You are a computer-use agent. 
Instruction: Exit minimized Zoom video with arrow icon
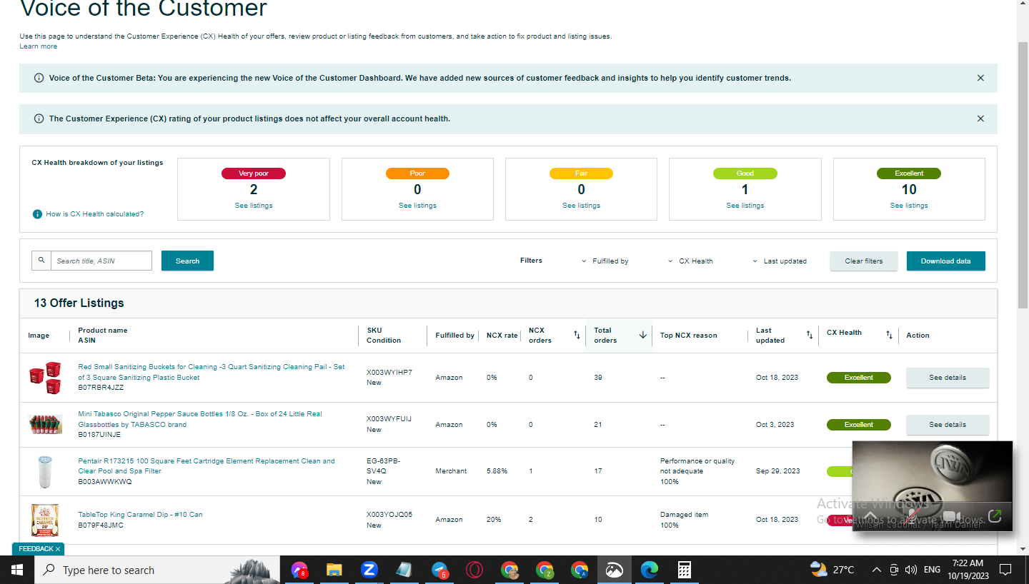point(994,515)
